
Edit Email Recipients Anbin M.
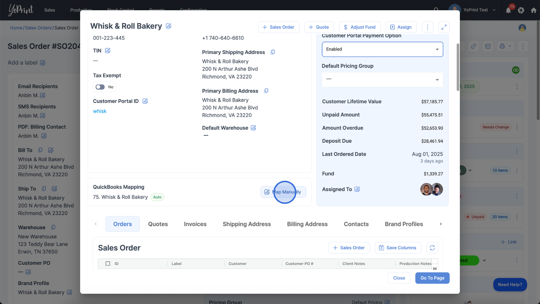[43, 95]
